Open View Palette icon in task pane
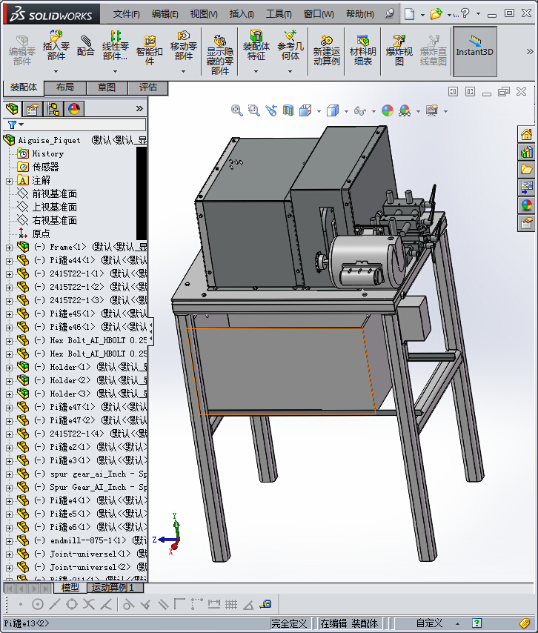This screenshot has height=633, width=538. 526,188
